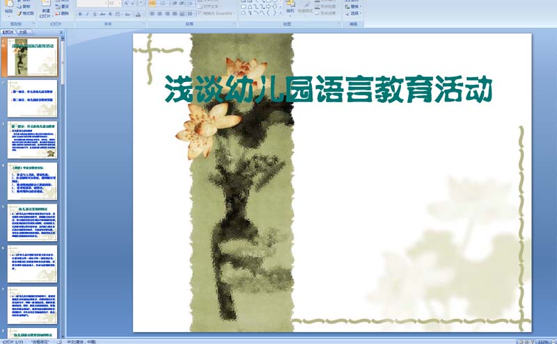
Task: Switch to the Slides (幻灯片) pane tab
Action: (x=8, y=32)
